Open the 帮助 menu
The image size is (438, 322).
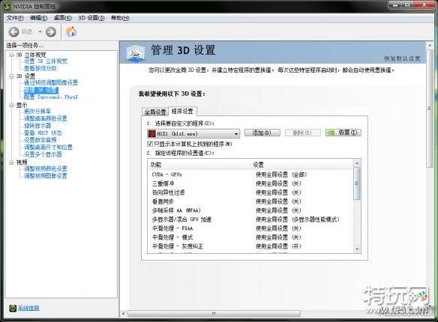(x=120, y=18)
